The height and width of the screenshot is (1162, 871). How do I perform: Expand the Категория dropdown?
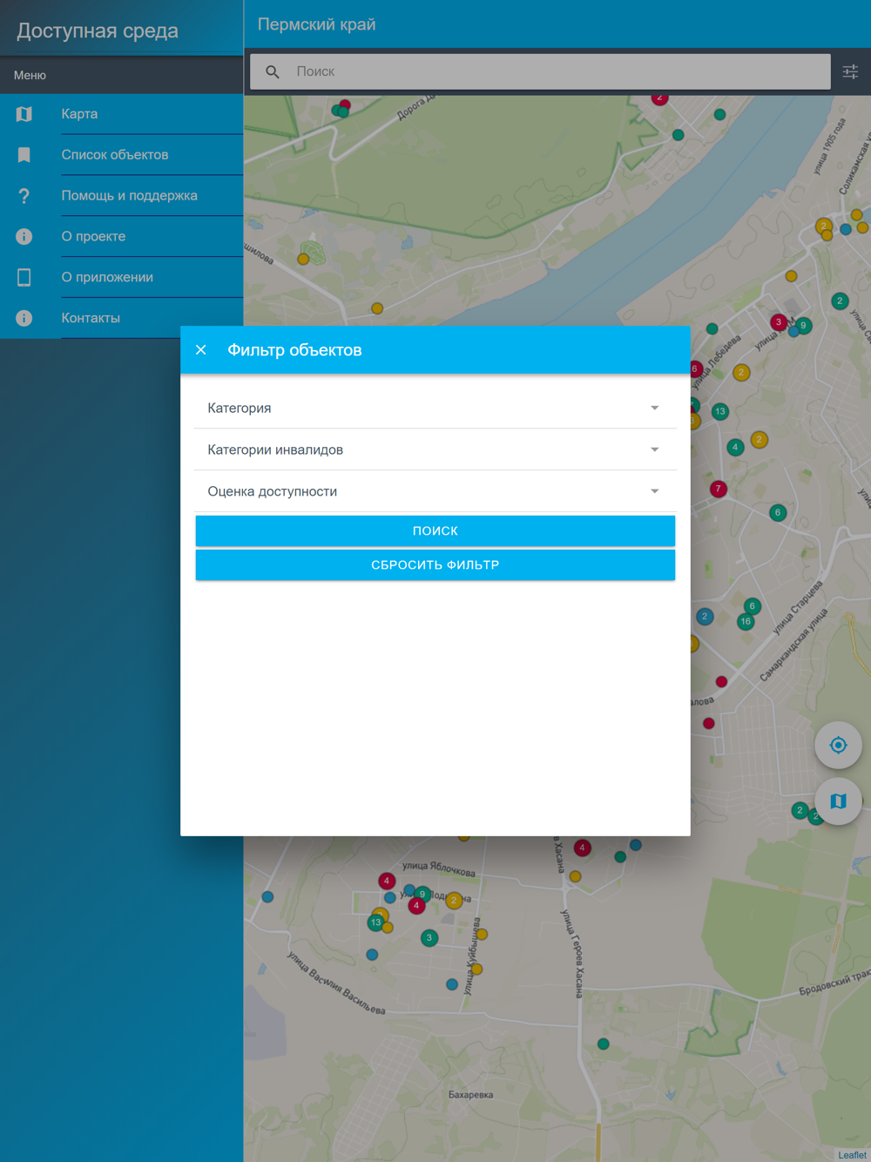pos(435,409)
